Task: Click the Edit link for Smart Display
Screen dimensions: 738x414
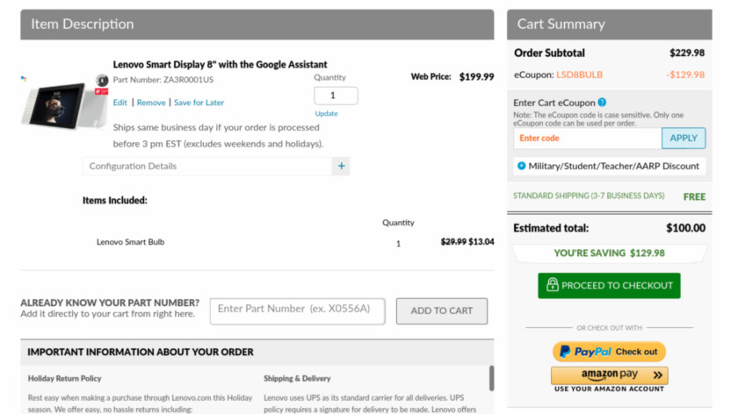Action: click(119, 103)
